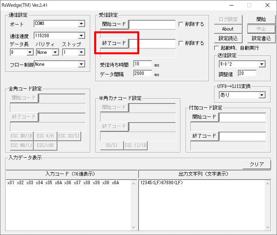Click the 半角カナコード設定 開始コード button
277x235 pixels.
coord(114,107)
